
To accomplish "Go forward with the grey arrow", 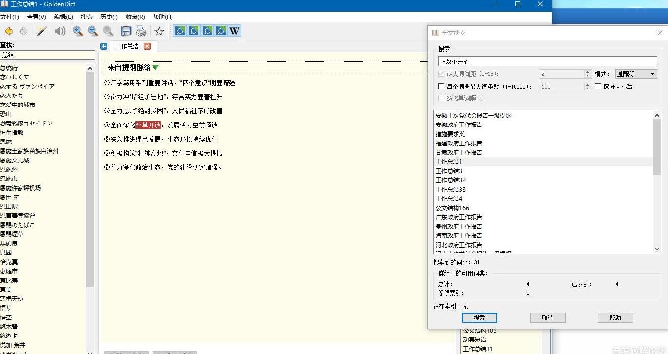I will [x=23, y=32].
